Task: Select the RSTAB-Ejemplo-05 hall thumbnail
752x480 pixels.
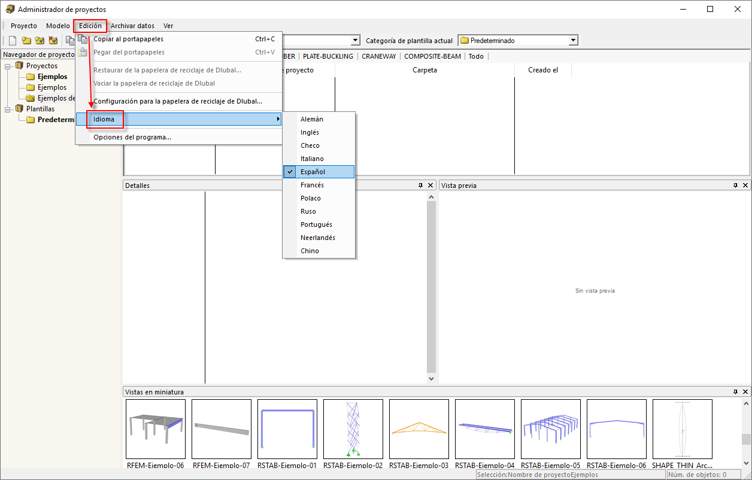Action: click(x=551, y=429)
